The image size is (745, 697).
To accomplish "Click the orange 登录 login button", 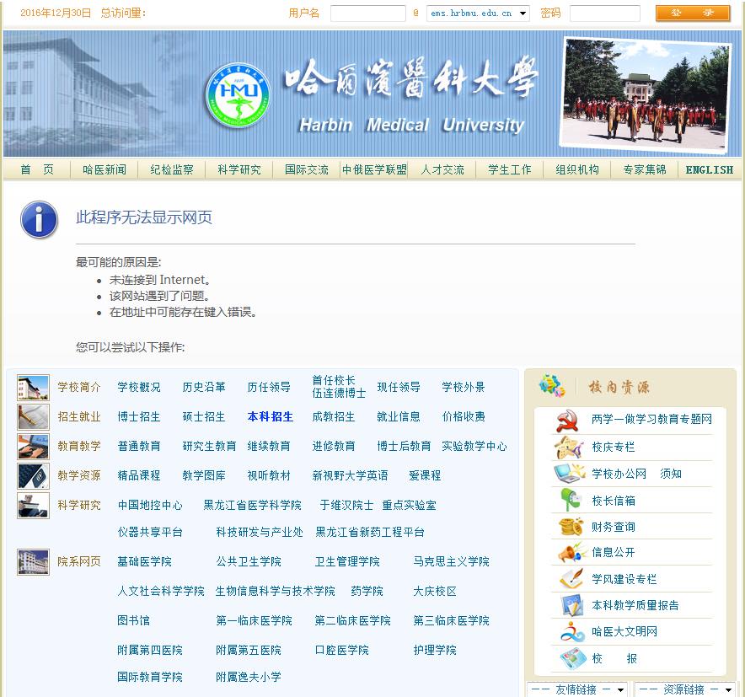I will 693,13.
